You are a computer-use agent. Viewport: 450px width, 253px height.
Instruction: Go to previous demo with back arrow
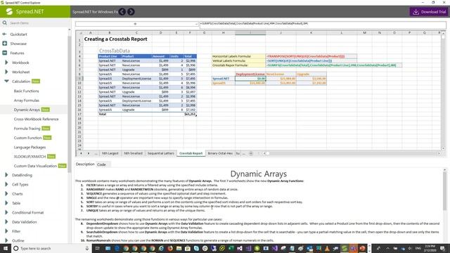(122, 12)
